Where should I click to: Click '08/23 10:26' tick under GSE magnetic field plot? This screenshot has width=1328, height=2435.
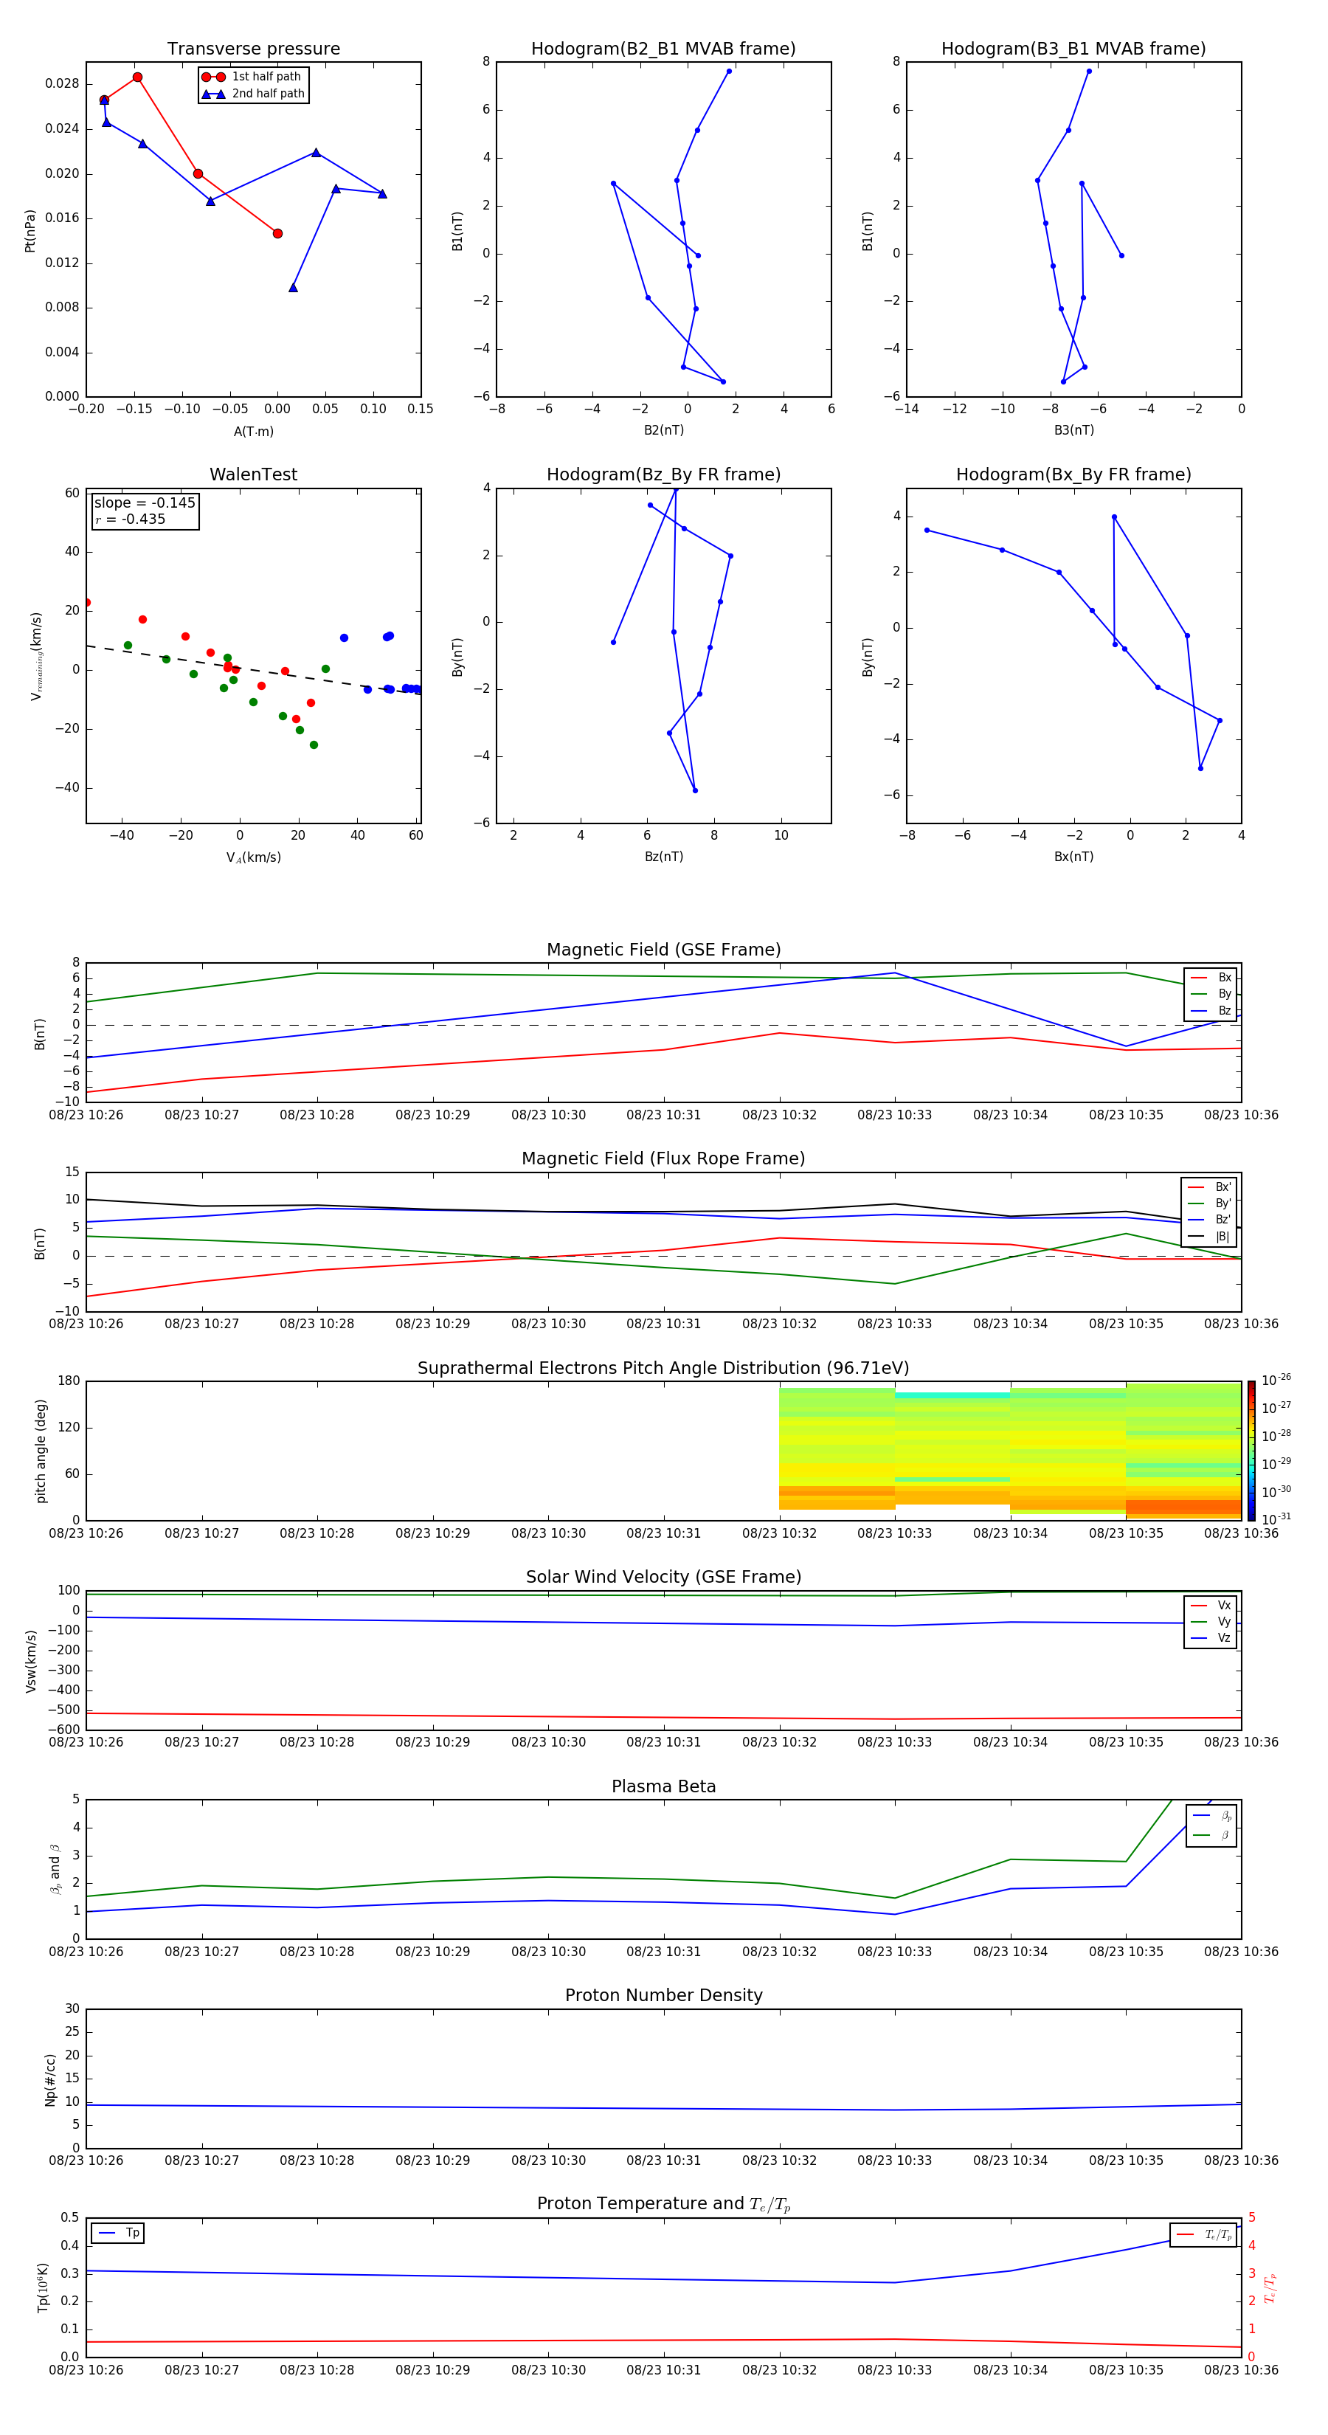pos(86,1116)
